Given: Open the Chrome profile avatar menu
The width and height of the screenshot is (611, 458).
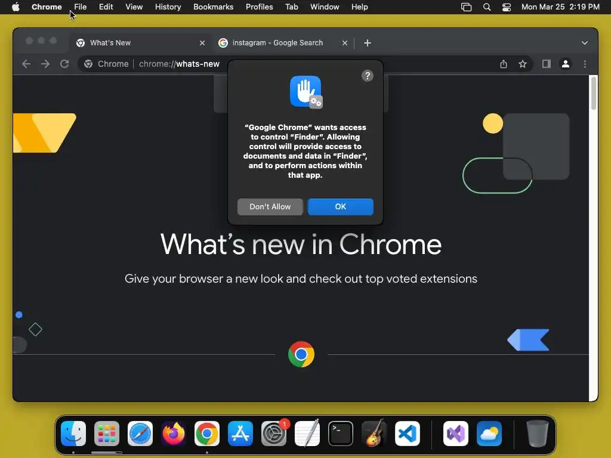Looking at the screenshot, I should [x=566, y=64].
